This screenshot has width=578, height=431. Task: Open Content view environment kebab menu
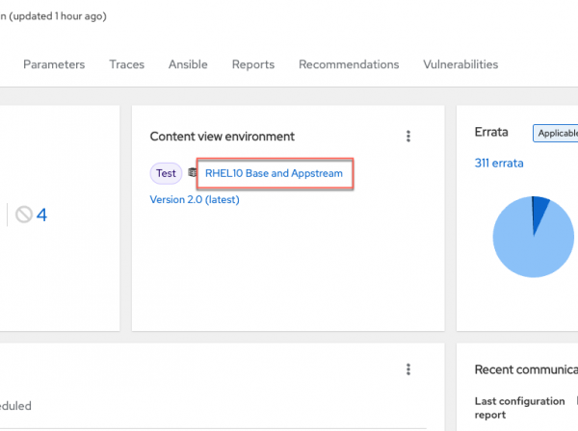point(408,137)
